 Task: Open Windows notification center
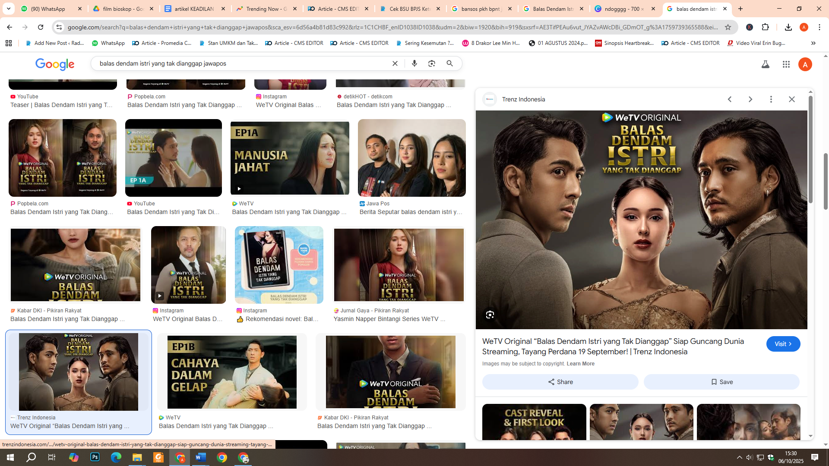click(x=815, y=457)
